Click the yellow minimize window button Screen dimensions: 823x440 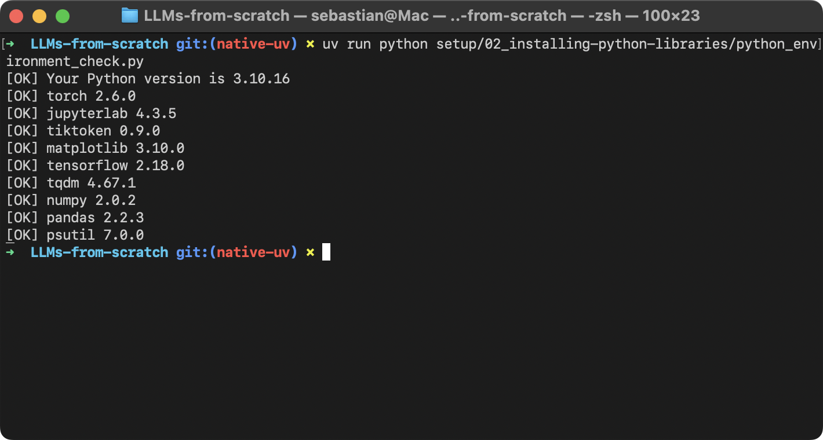pyautogui.click(x=39, y=16)
